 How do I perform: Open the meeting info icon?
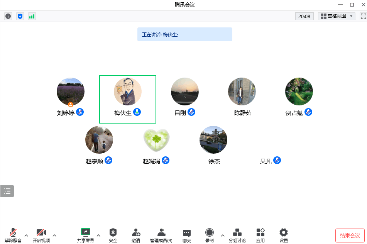tap(8, 16)
